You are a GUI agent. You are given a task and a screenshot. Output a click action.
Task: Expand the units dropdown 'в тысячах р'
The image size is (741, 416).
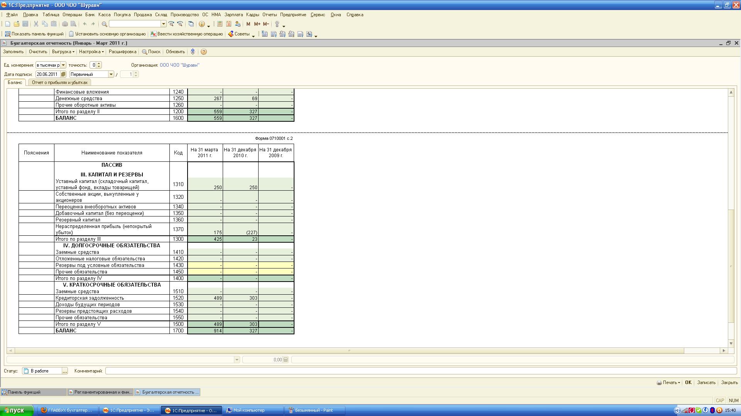[63, 65]
